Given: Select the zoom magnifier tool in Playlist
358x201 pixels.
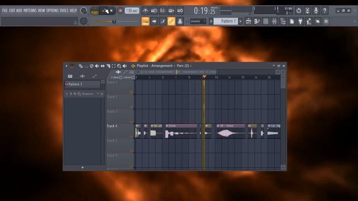Looking at the screenshot, I should click(x=119, y=66).
